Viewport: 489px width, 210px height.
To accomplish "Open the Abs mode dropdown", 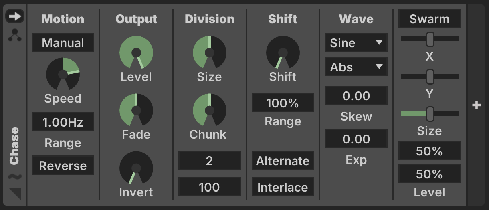I will [356, 67].
